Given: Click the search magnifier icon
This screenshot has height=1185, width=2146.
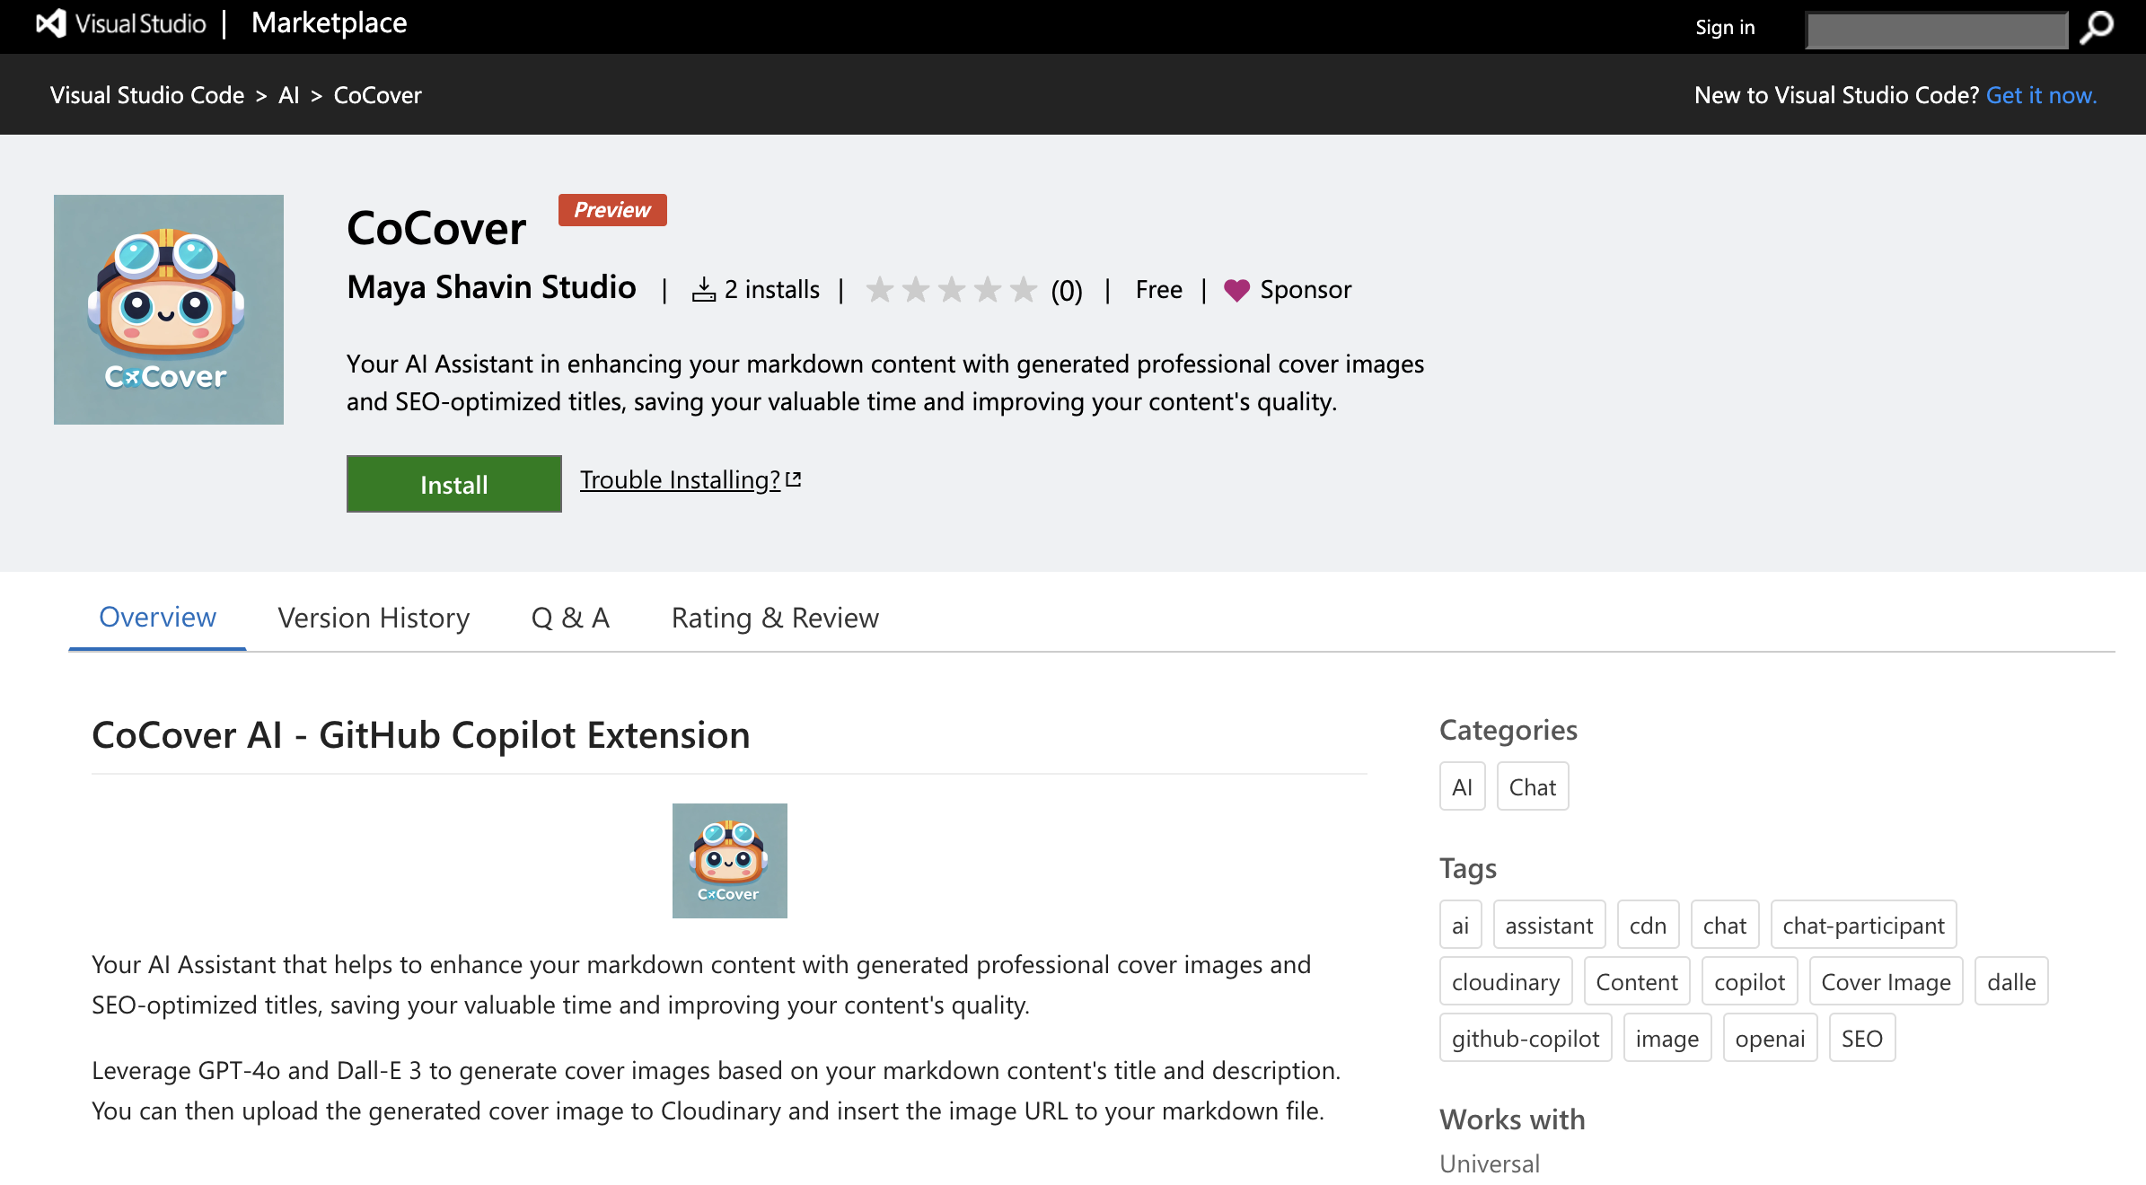Looking at the screenshot, I should coord(2097,27).
